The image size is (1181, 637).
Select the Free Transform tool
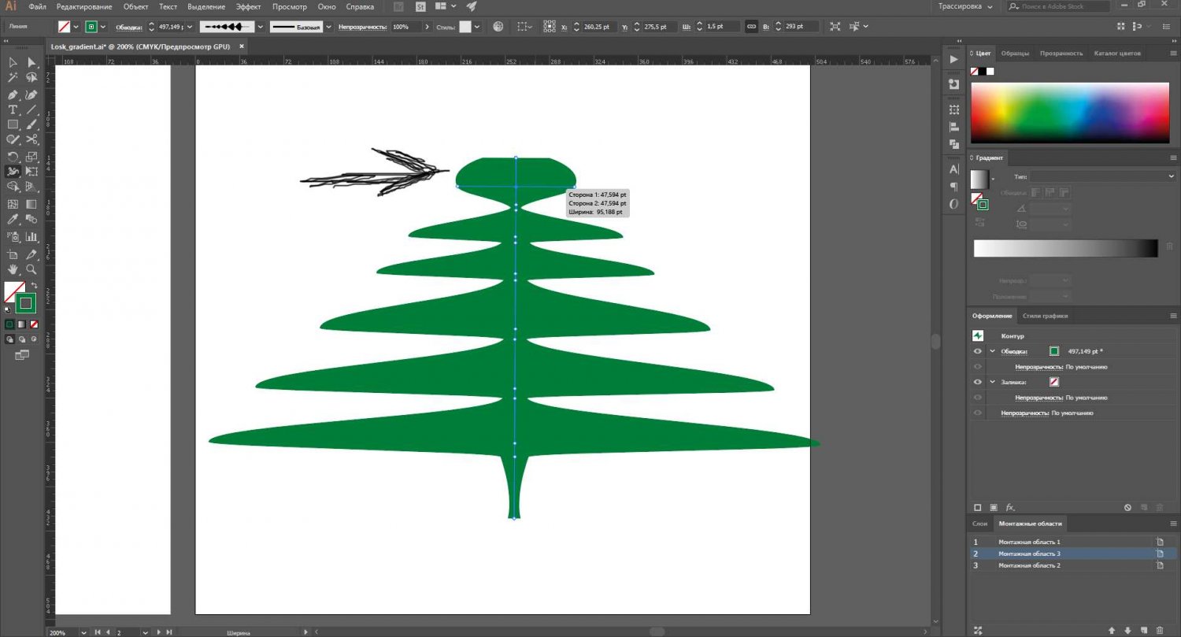coord(31,172)
